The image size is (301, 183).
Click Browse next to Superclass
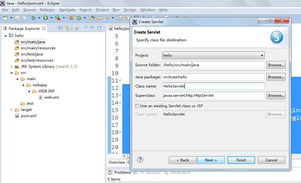pos(276,96)
